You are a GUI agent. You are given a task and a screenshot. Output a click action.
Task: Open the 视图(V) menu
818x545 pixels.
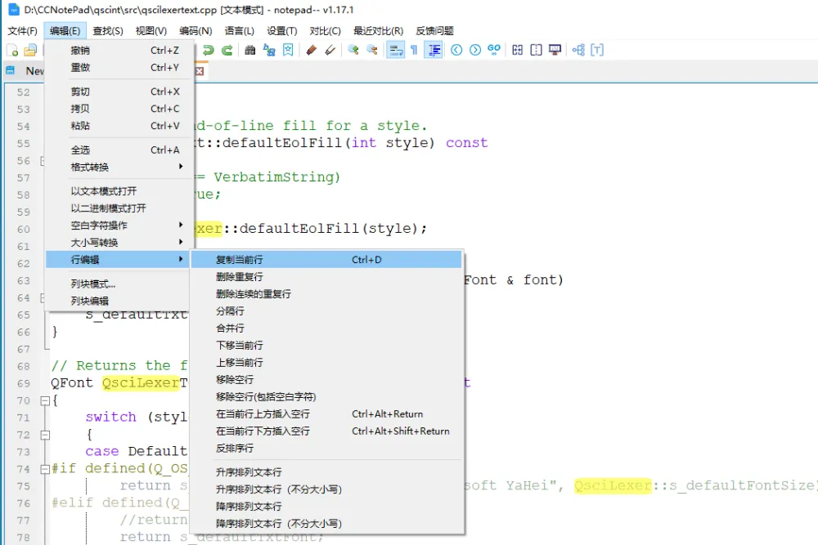(151, 30)
